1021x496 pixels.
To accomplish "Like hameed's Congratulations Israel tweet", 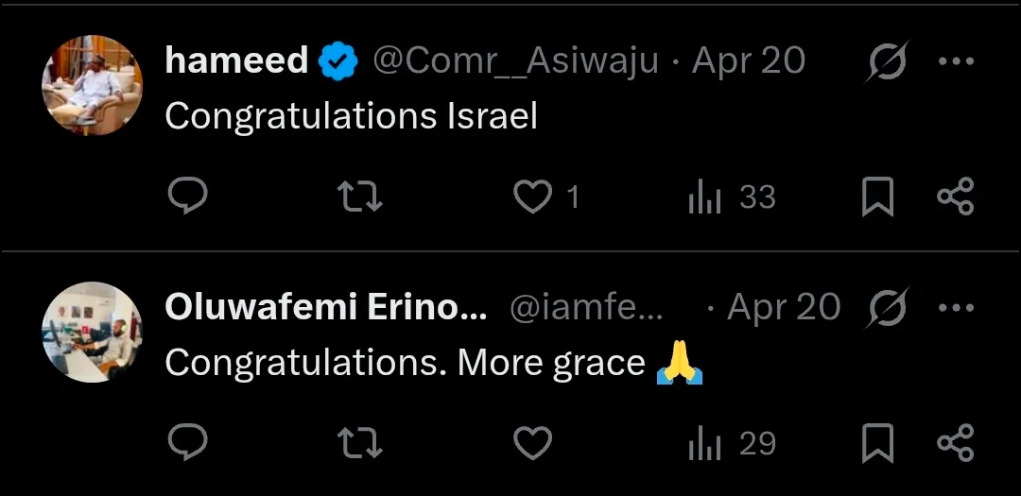I will pos(532,197).
